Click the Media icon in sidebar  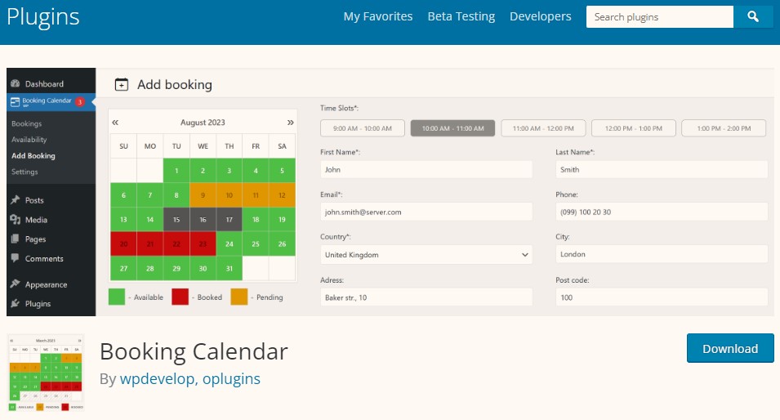(x=16, y=220)
